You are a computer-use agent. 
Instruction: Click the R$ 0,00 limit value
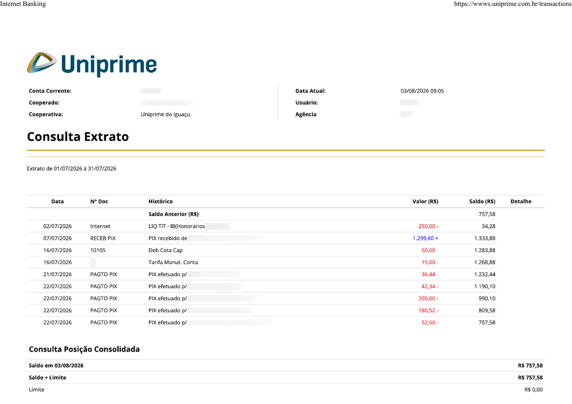click(534, 389)
